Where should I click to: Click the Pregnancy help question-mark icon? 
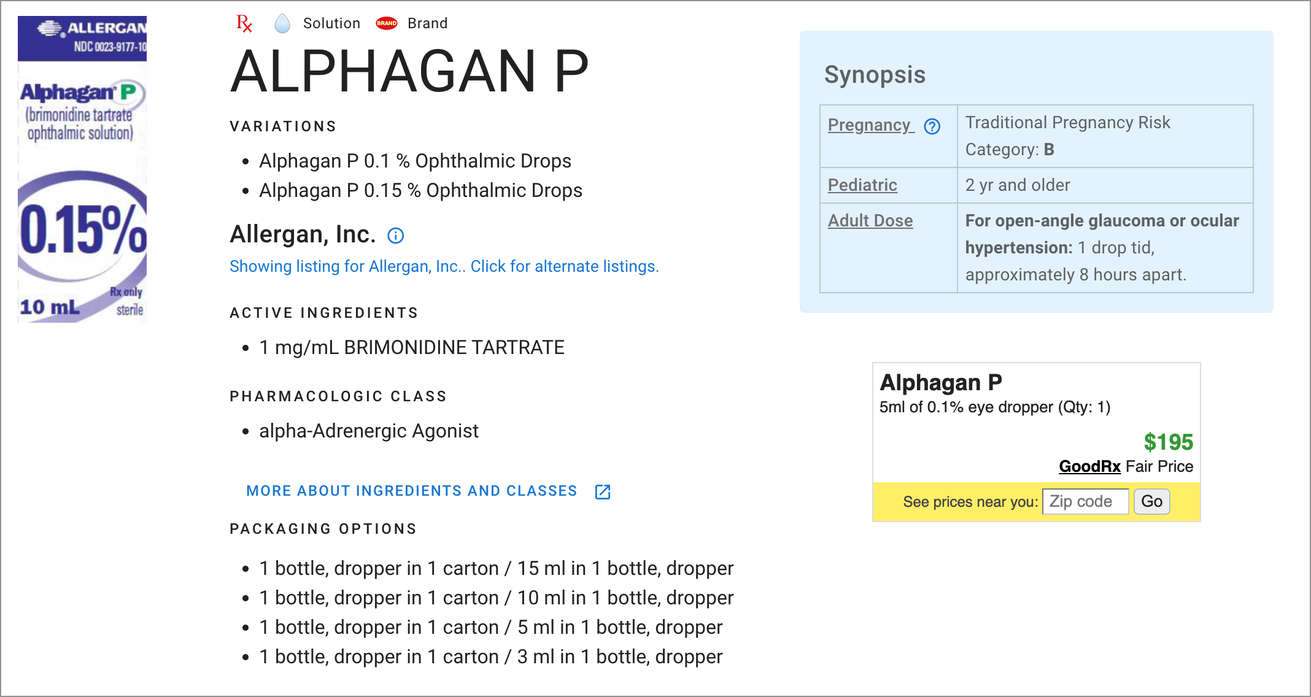tap(932, 126)
